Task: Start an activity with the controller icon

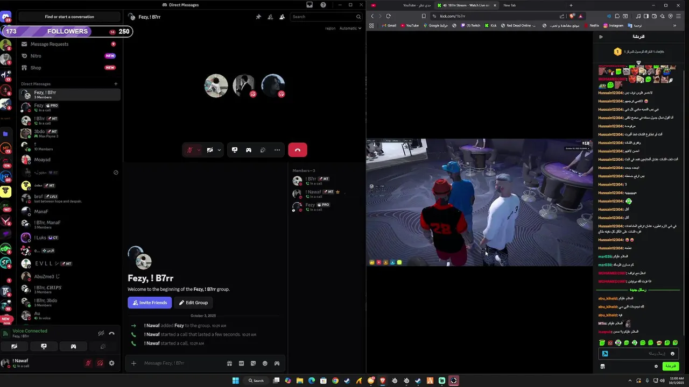Action: pos(249,150)
